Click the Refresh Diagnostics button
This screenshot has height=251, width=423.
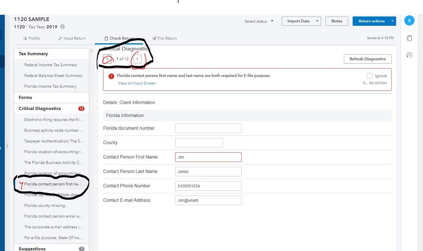click(x=368, y=59)
